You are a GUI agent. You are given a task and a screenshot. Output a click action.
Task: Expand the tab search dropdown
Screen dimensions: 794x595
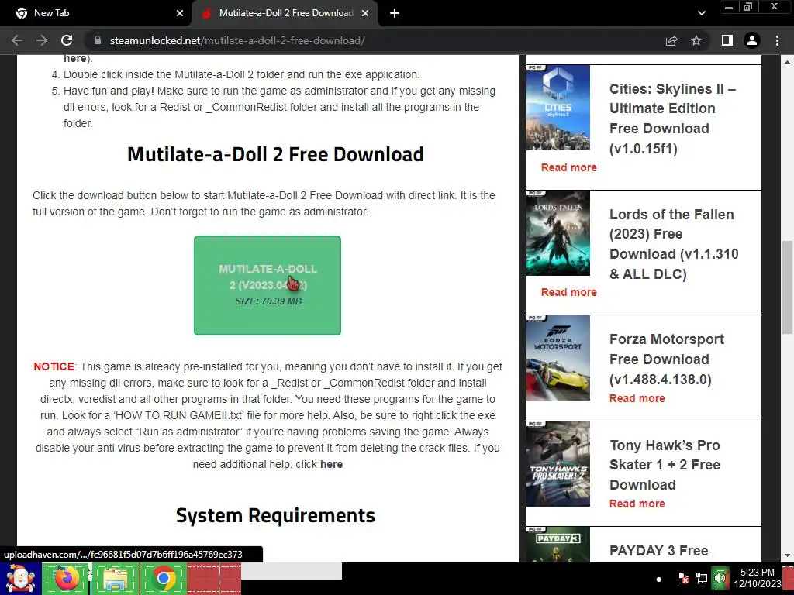(701, 13)
